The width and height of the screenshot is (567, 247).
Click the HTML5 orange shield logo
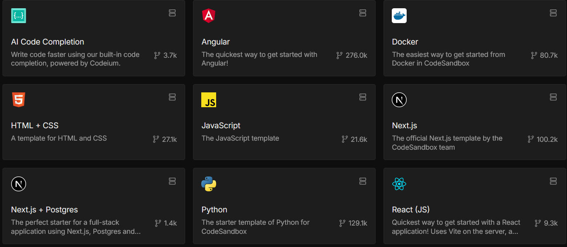pos(19,100)
